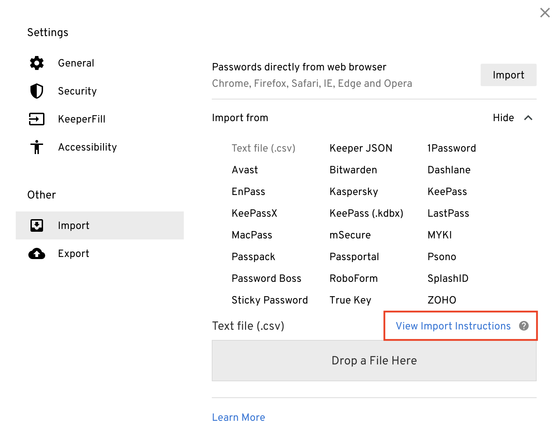Choose LastPass import source

tap(448, 213)
